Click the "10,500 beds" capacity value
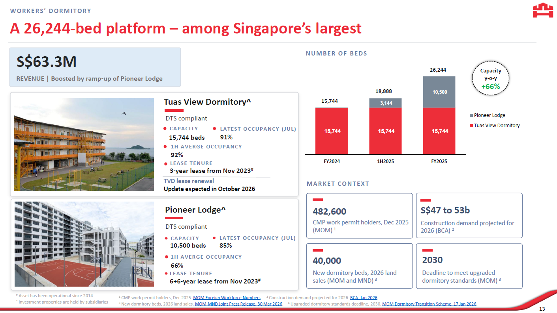This screenshot has width=557, height=313. click(x=188, y=246)
